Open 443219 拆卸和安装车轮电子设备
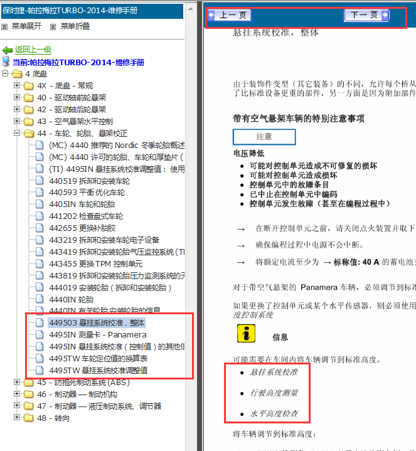Image resolution: width=416 pixels, height=451 pixels. click(x=104, y=240)
